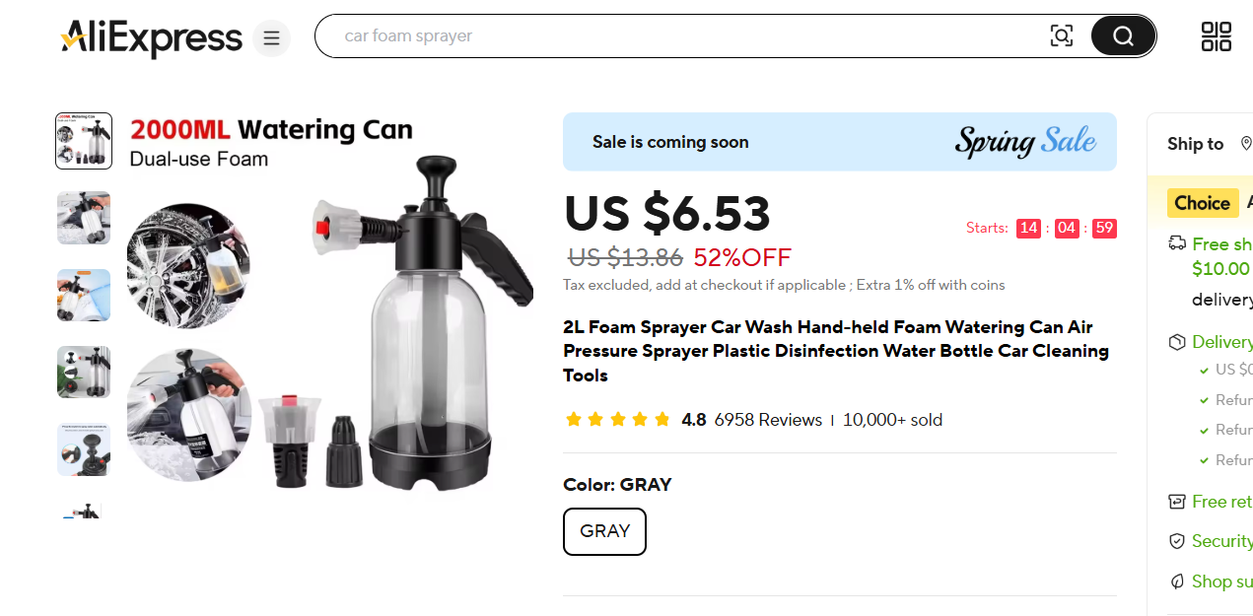Select the first product thumbnail
This screenshot has height=616, width=1253.
(x=84, y=141)
